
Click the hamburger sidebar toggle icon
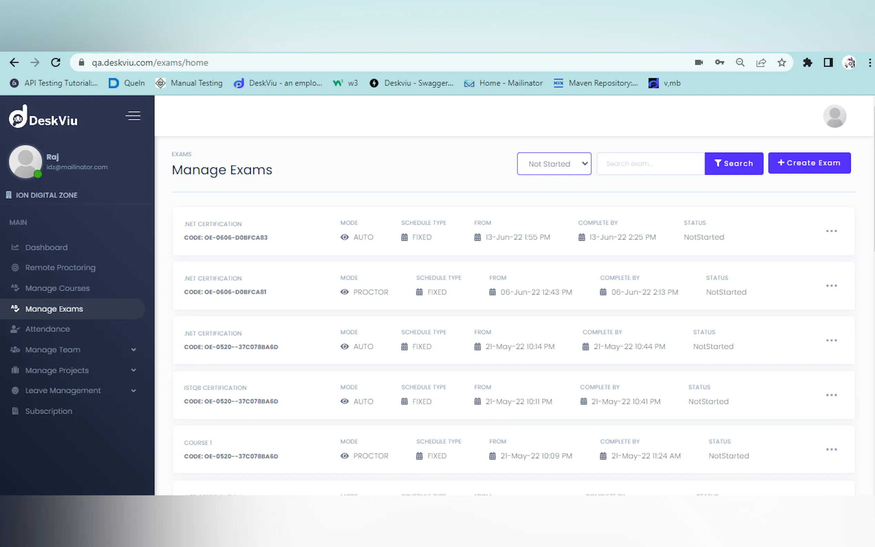point(133,116)
